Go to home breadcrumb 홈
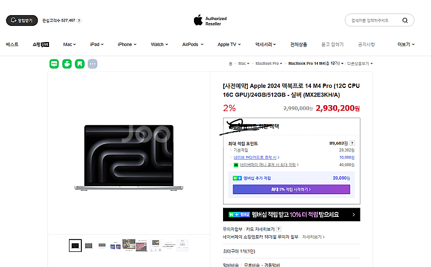Image resolution: width=431 pixels, height=267 pixels. [x=231, y=64]
